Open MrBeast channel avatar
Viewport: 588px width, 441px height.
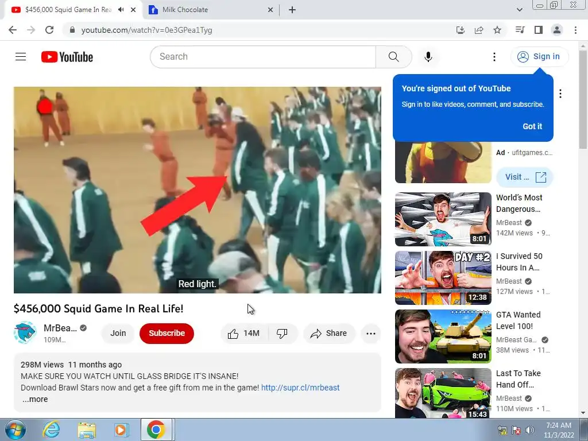pyautogui.click(x=25, y=332)
